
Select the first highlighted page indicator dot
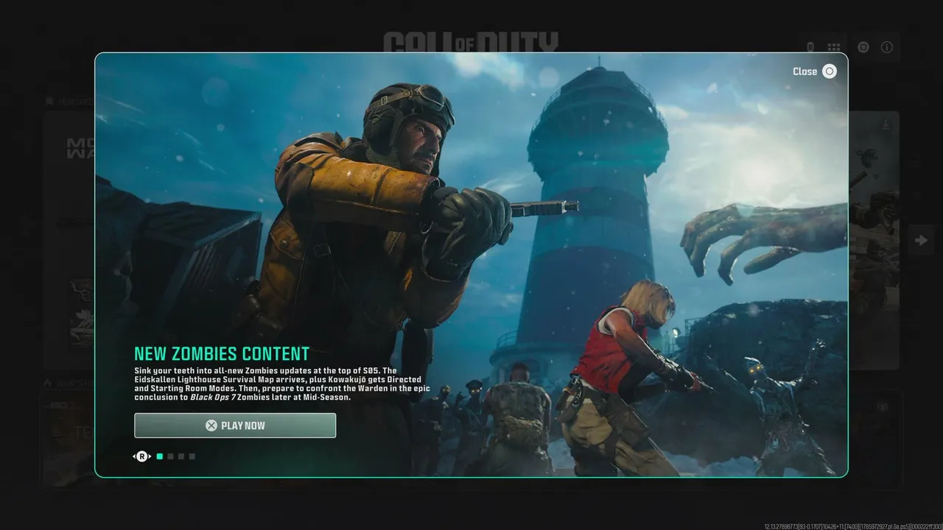click(160, 456)
